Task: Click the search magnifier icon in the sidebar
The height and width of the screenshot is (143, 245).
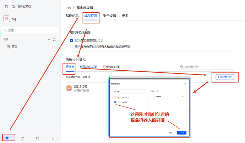Action: [x=5, y=30]
